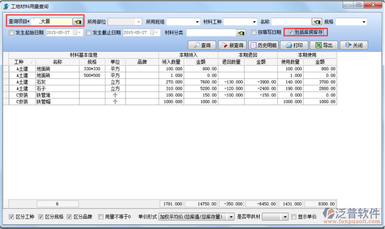This screenshot has width=385, height=229.
Task: Expand the 所用班组 dropdown
Action: (x=197, y=22)
